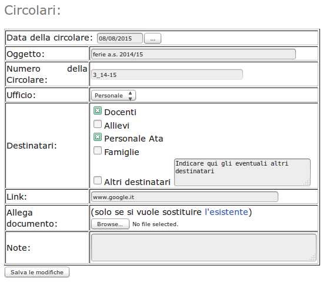
Task: Tick the Altri destinatari checkbox
Action: click(x=98, y=180)
